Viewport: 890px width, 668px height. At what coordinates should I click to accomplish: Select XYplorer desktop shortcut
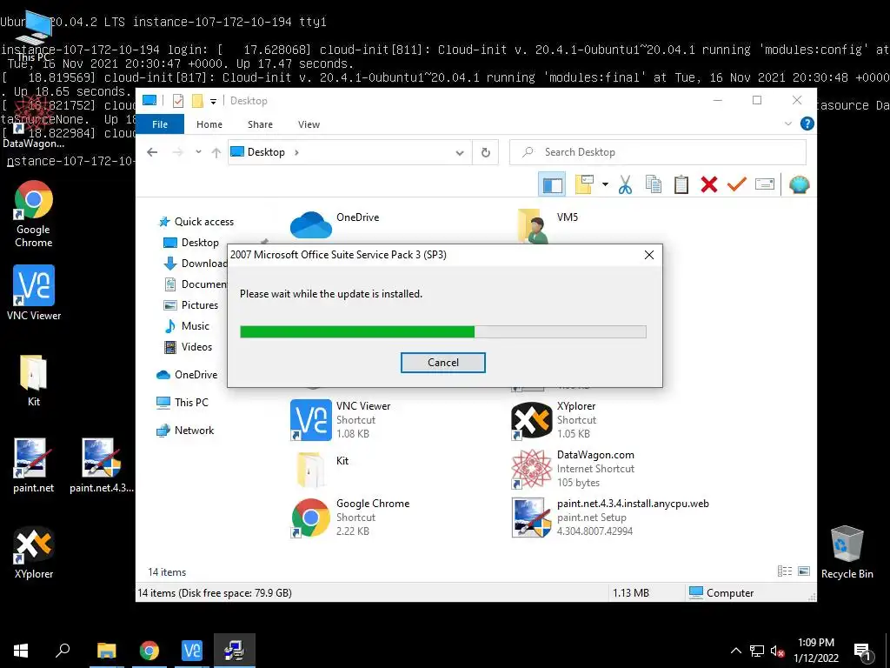click(34, 552)
